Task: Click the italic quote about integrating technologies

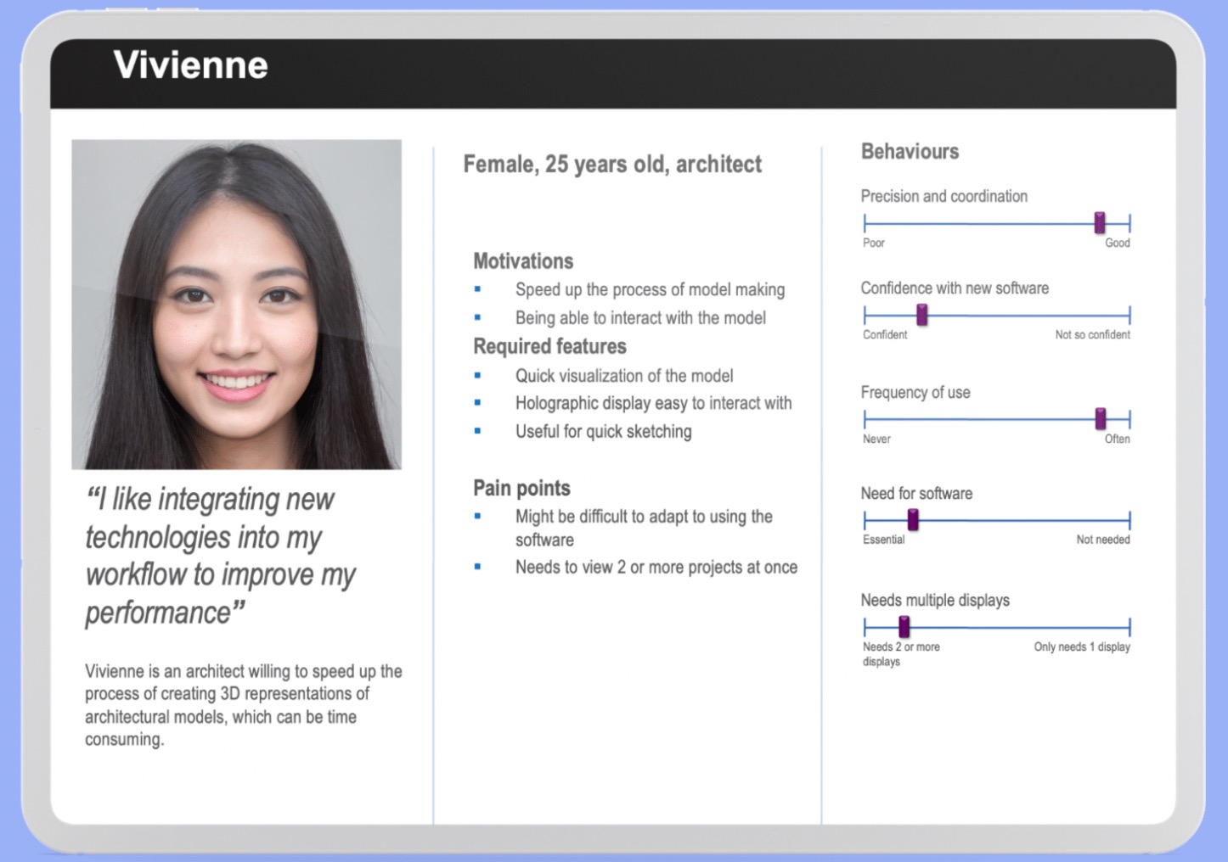Action: 220,556
